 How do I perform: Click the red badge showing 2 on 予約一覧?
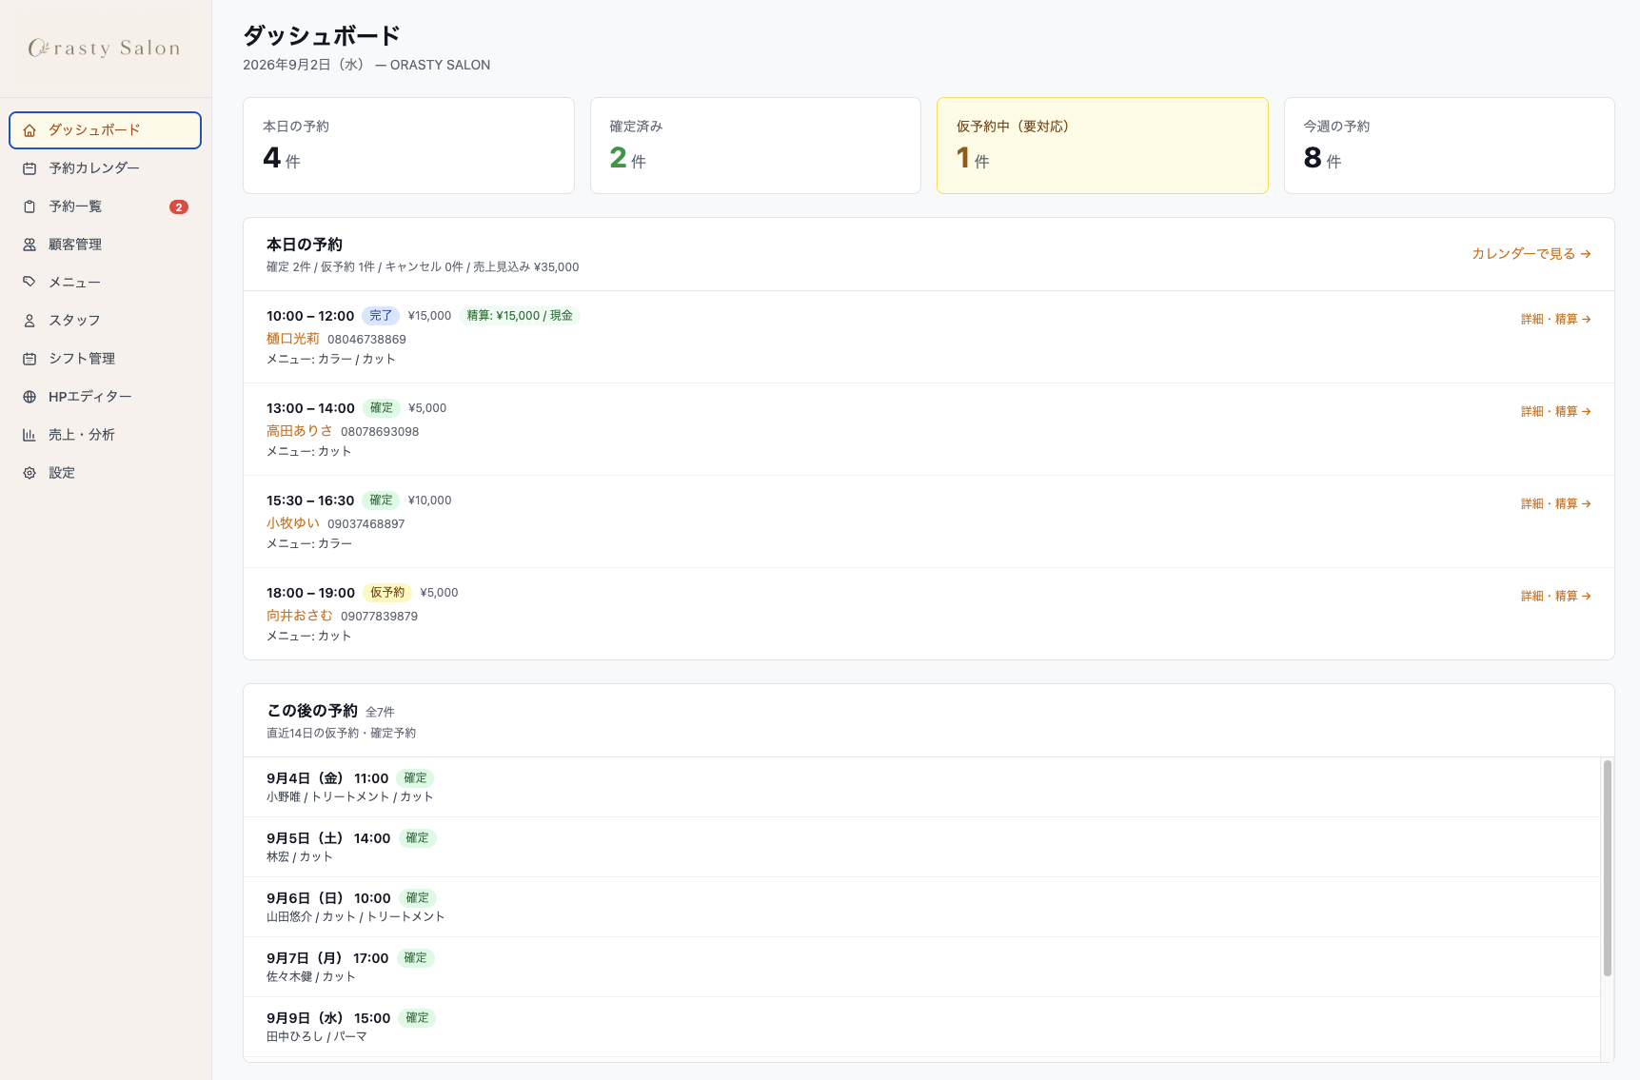[x=179, y=206]
